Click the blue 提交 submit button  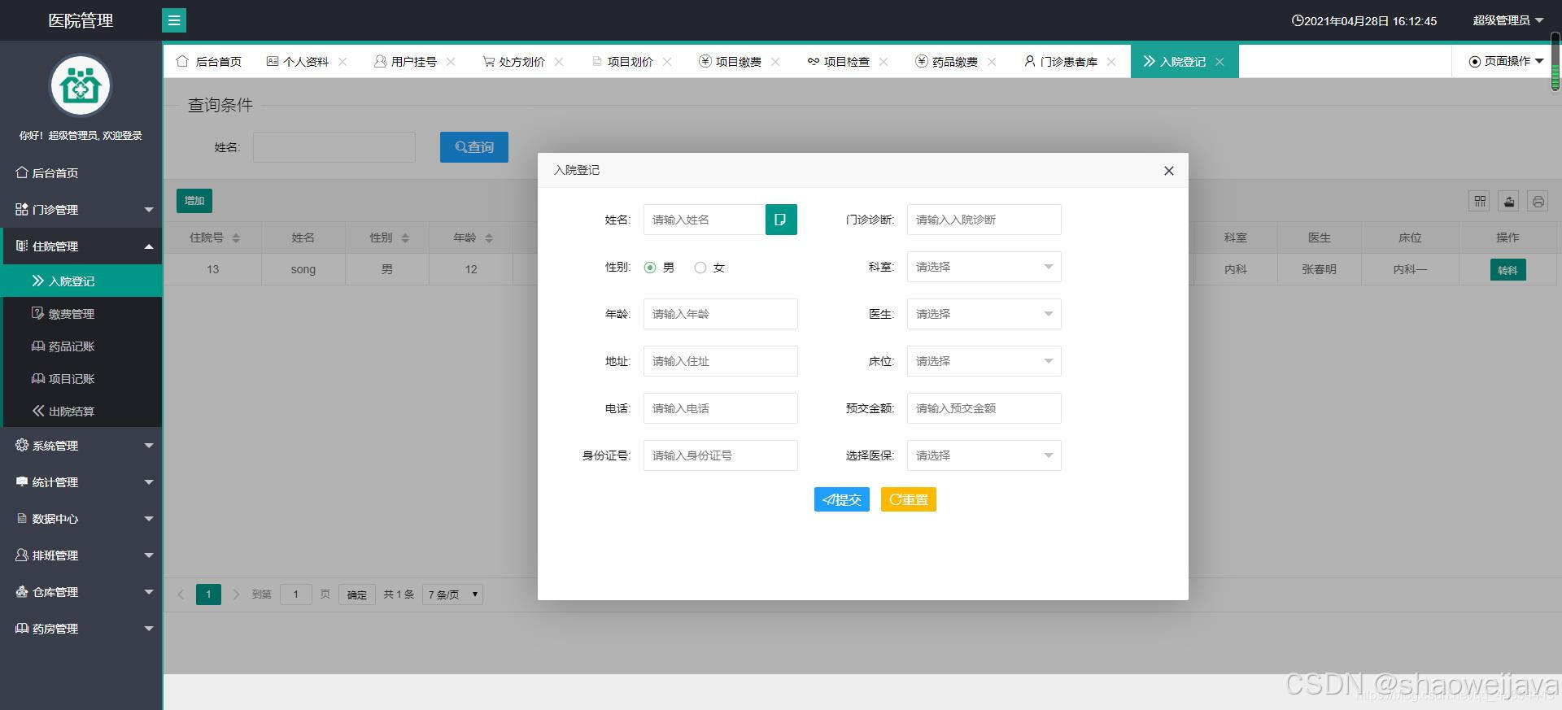[x=842, y=499]
